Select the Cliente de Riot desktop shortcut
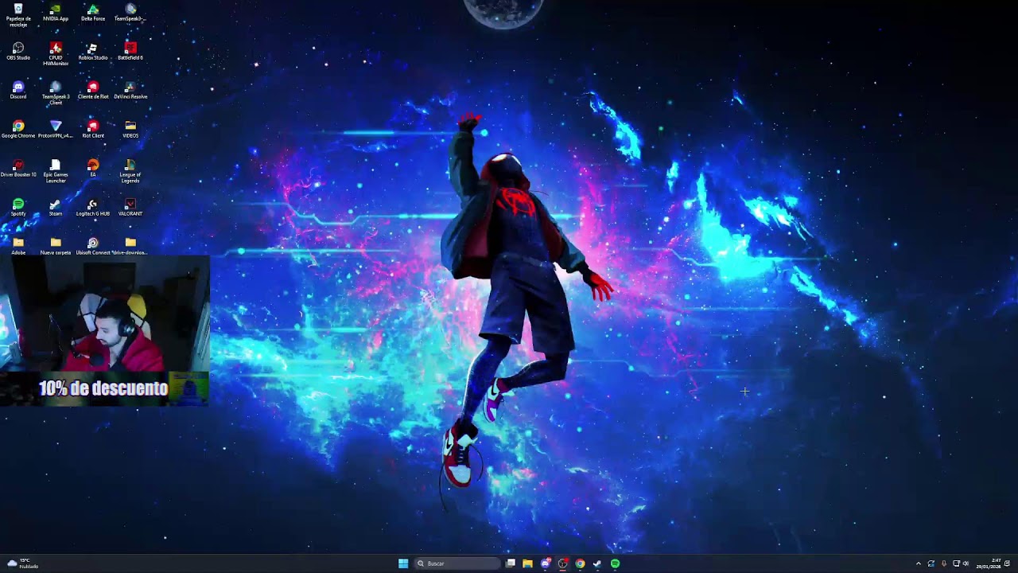The width and height of the screenshot is (1018, 573). coord(93,91)
